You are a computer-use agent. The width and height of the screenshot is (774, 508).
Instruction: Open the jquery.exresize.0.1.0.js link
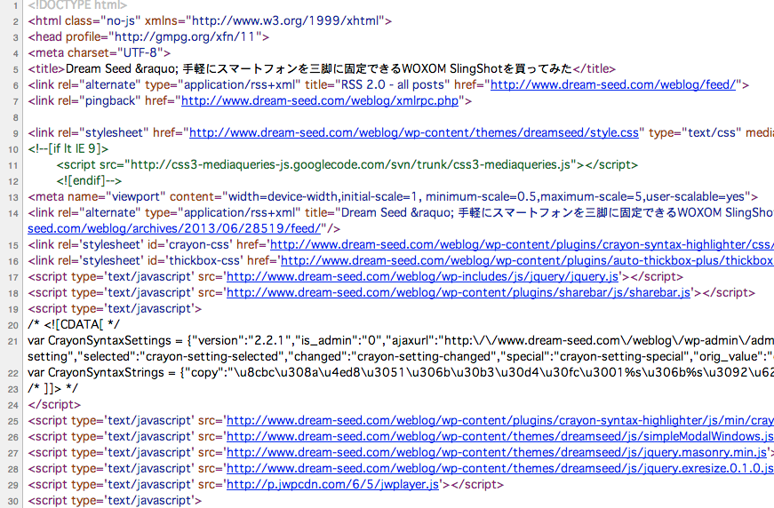point(500,469)
